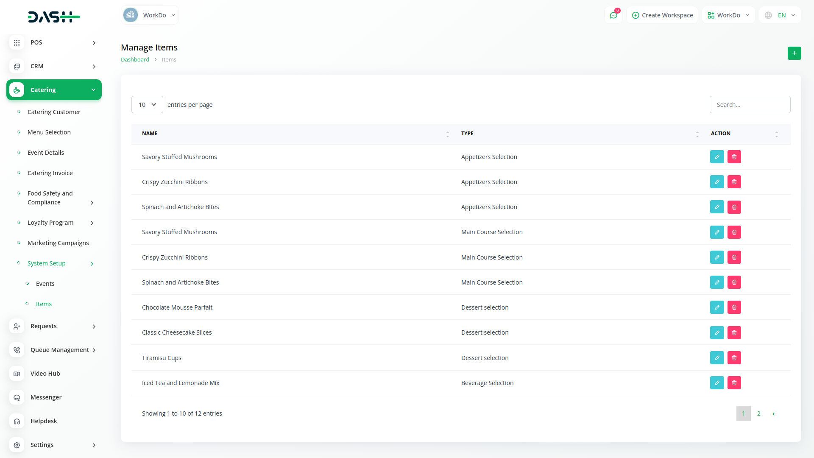Open the EN language dropdown
814x458 pixels.
(781, 15)
